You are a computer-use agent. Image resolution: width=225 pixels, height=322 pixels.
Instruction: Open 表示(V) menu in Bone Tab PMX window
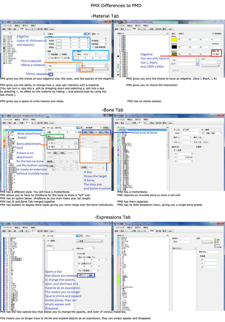[x=25, y=120]
